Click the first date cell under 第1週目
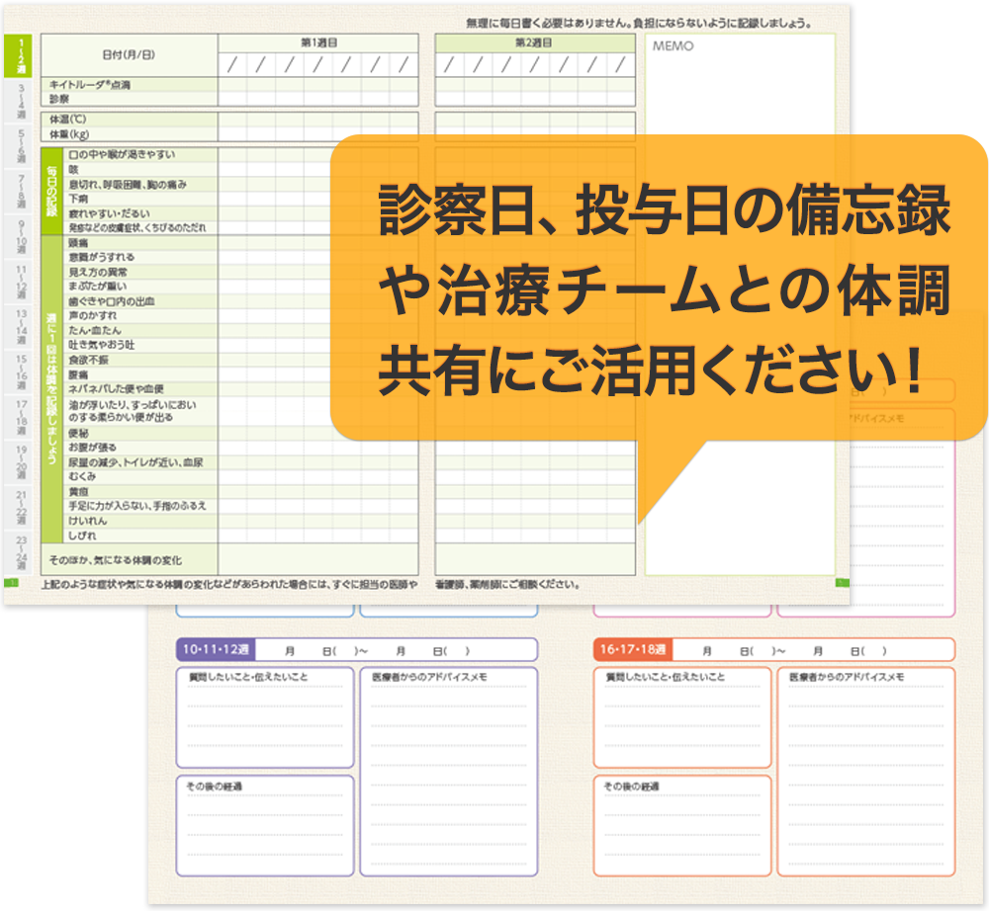This screenshot has width=989, height=911. click(232, 65)
